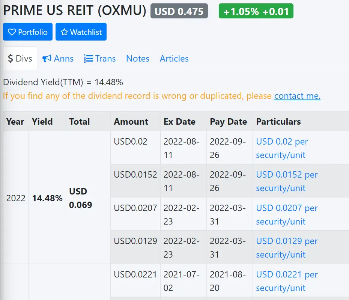Click the Dividend Yield(TTM) = 14.48% text
Viewport: 349px width, 300px height.
click(x=63, y=82)
